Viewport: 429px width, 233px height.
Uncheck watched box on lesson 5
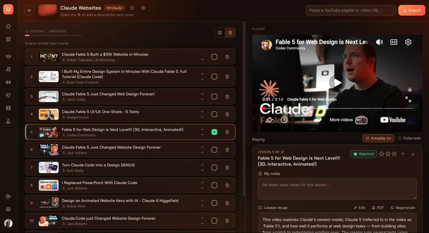click(214, 132)
